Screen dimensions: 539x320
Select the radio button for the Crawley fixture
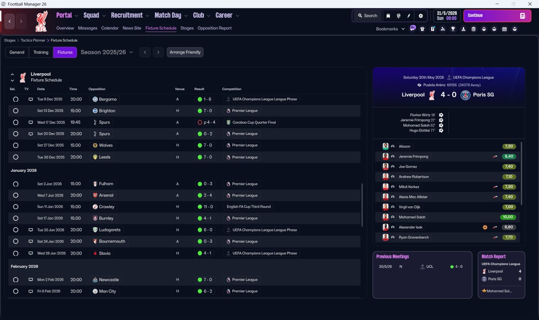pos(16,207)
